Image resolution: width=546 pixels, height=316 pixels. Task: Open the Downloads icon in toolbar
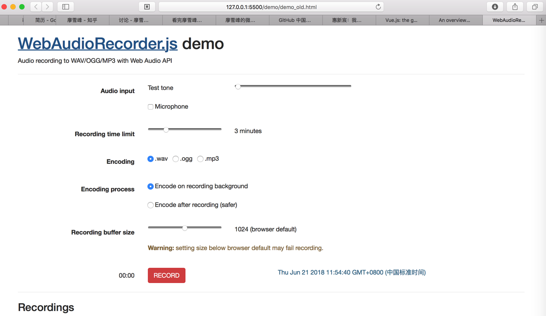coord(495,7)
